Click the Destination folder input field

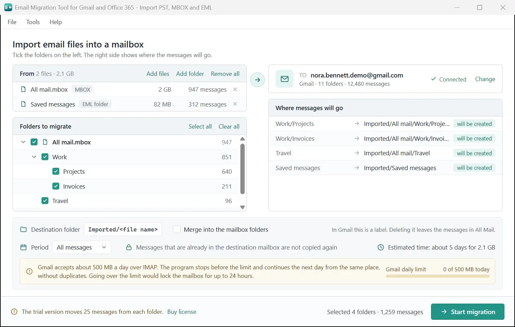point(123,229)
